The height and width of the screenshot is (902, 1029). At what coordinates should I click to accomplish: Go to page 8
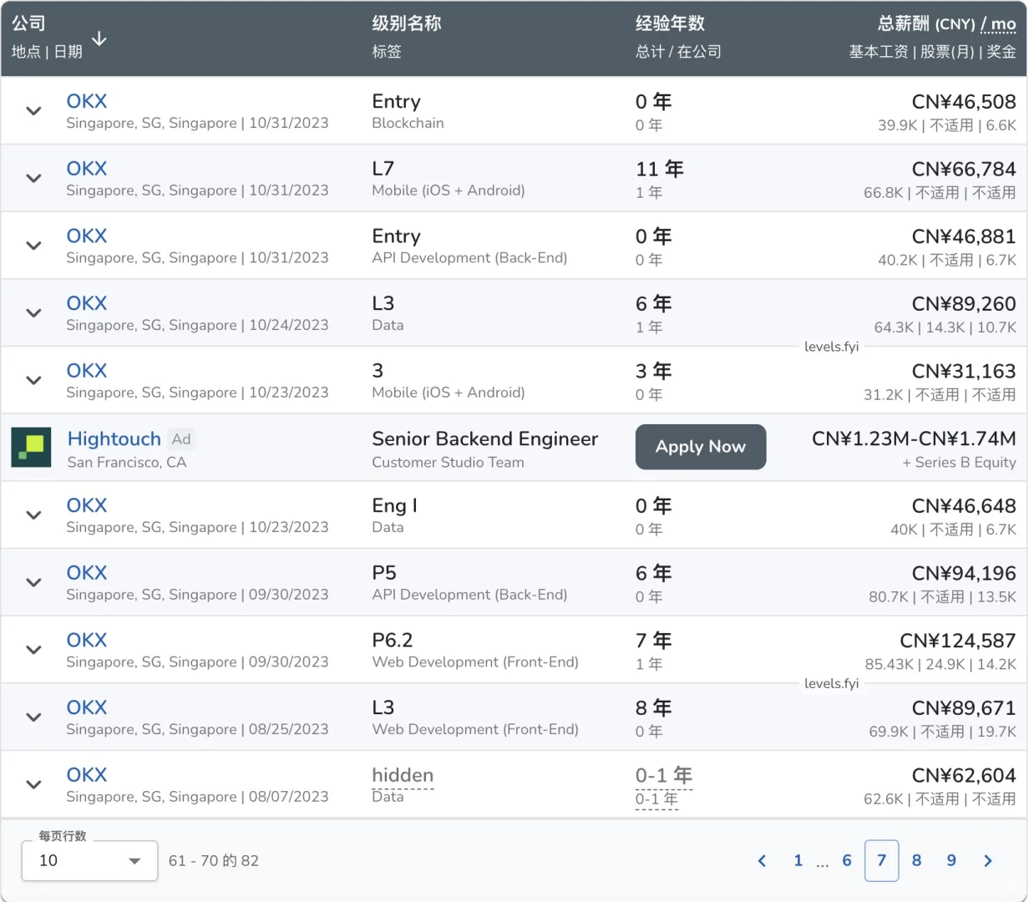[x=916, y=860]
